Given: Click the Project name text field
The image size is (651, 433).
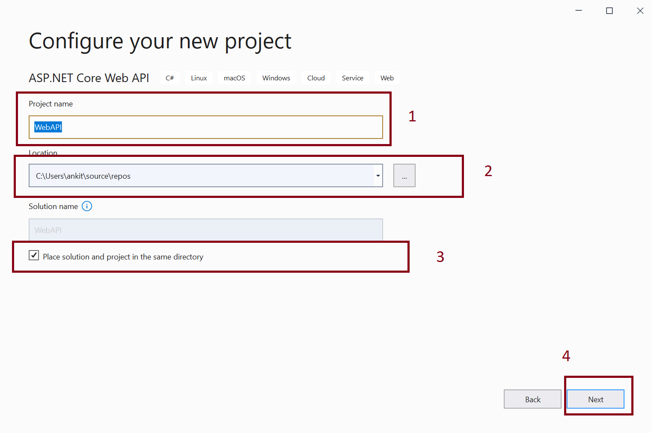Looking at the screenshot, I should (x=205, y=127).
